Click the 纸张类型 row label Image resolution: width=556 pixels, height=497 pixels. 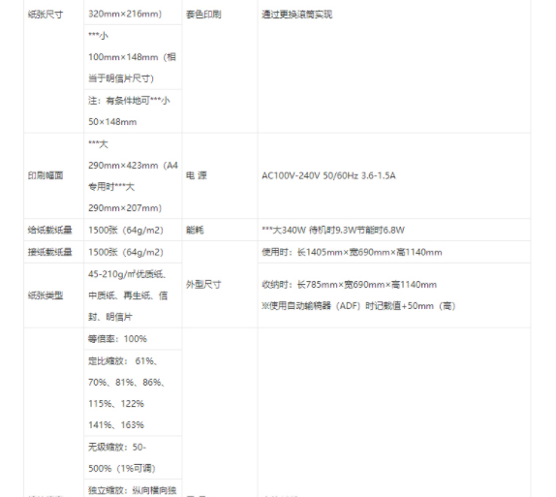tap(46, 295)
